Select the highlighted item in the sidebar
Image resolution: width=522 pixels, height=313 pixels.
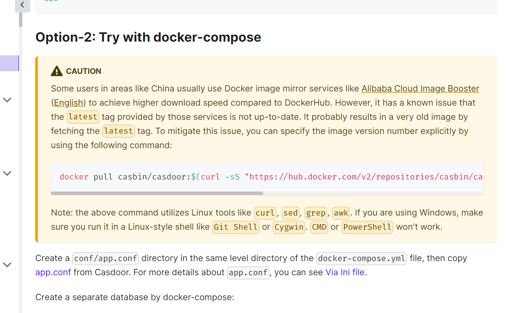[9, 63]
